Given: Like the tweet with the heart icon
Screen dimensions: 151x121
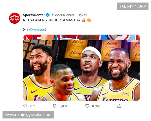Looking at the screenshot, I should 87,106.
